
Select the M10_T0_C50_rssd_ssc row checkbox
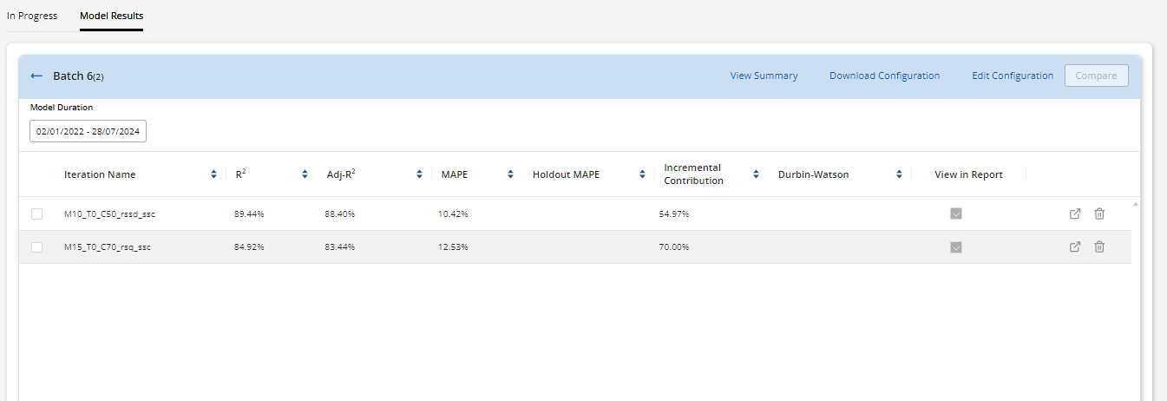click(x=37, y=214)
